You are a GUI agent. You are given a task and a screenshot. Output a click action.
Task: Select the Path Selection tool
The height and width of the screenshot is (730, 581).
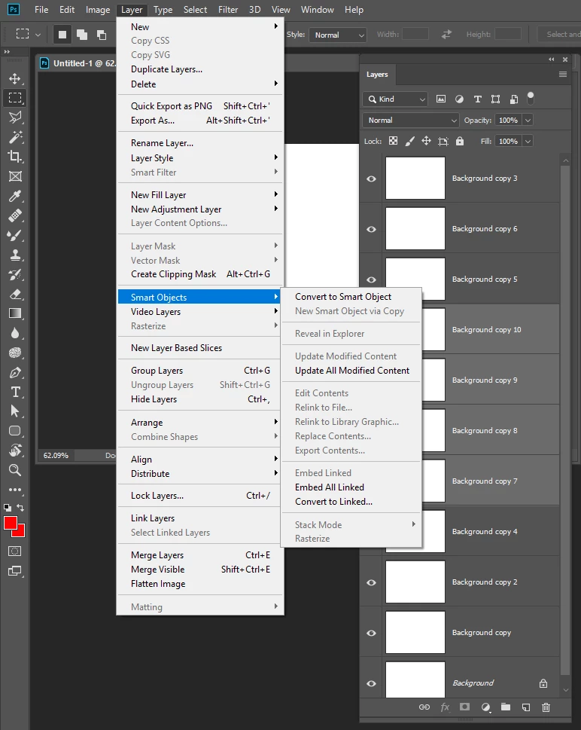tap(15, 411)
